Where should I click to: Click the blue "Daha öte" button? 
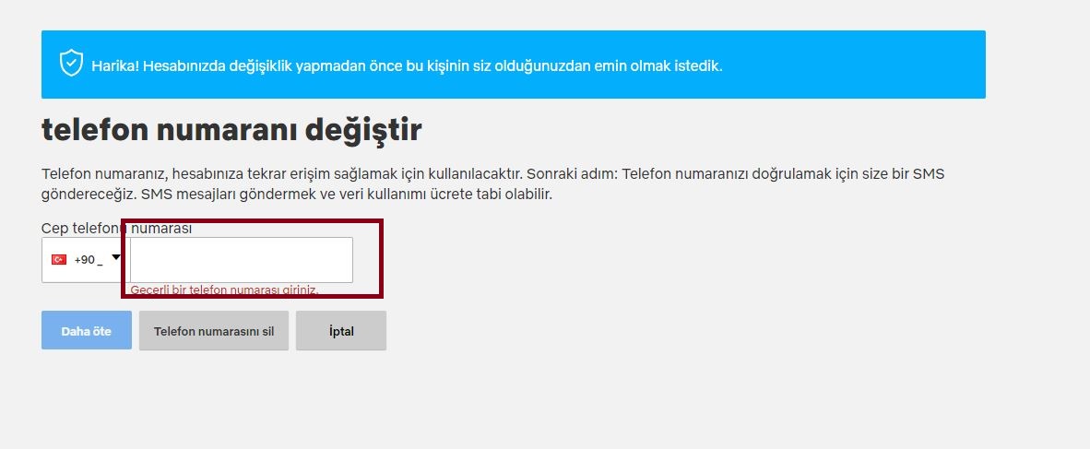click(86, 331)
